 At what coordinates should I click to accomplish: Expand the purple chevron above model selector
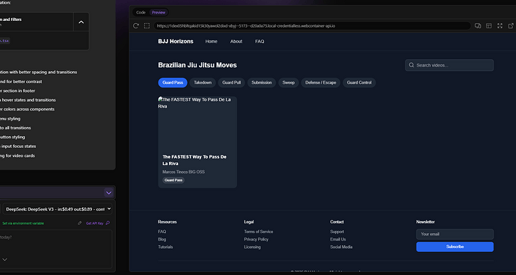point(108,193)
